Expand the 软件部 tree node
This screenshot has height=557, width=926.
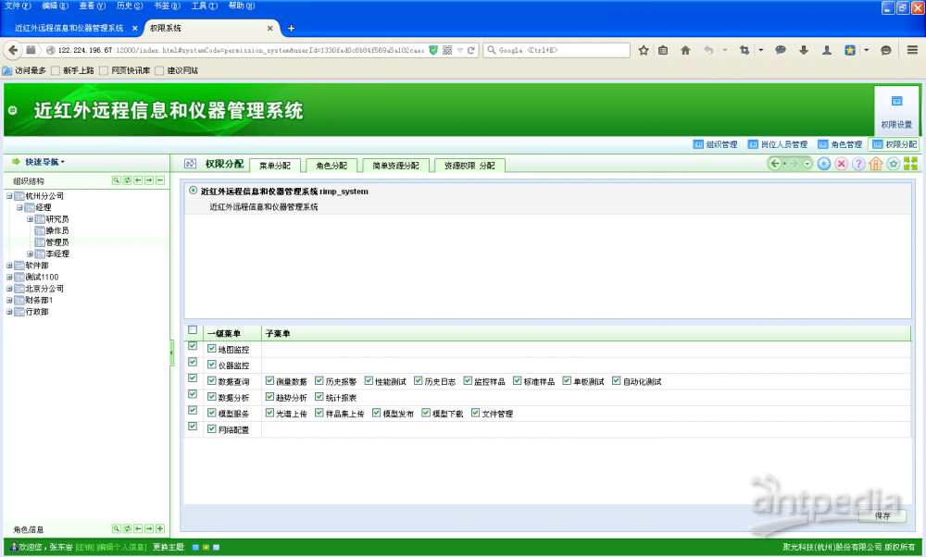pos(9,266)
